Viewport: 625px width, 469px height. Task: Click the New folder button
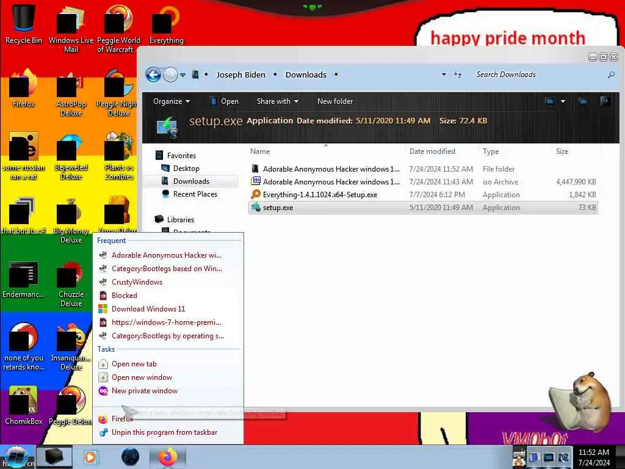coord(335,101)
